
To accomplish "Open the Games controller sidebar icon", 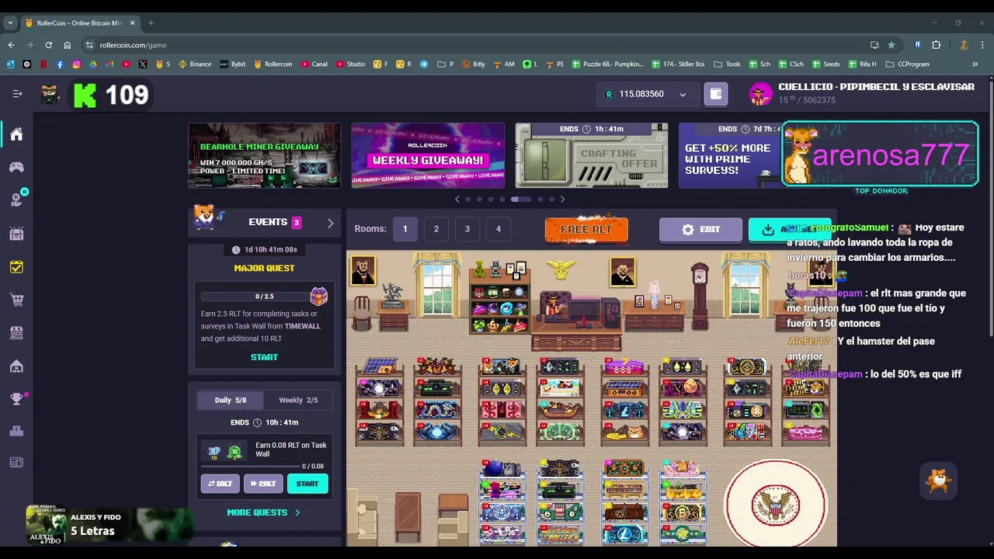I will tap(16, 167).
